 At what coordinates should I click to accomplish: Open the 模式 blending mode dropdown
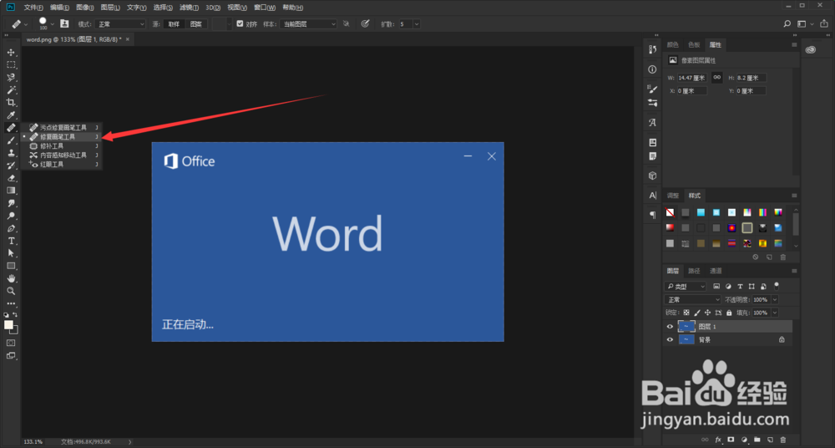coord(120,24)
